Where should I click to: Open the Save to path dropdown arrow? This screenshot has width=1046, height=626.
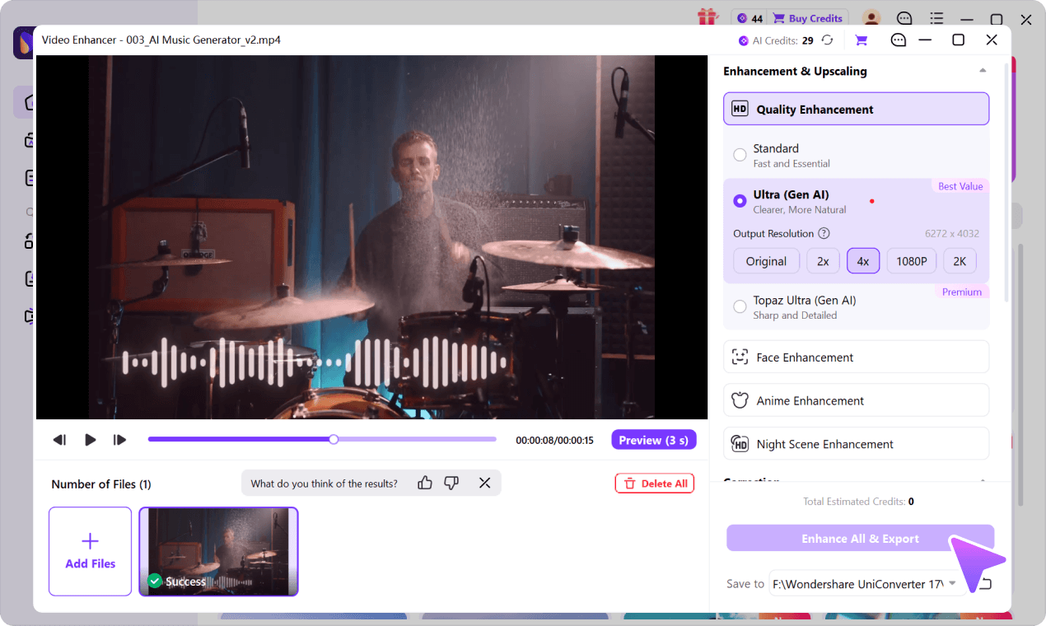(x=953, y=583)
